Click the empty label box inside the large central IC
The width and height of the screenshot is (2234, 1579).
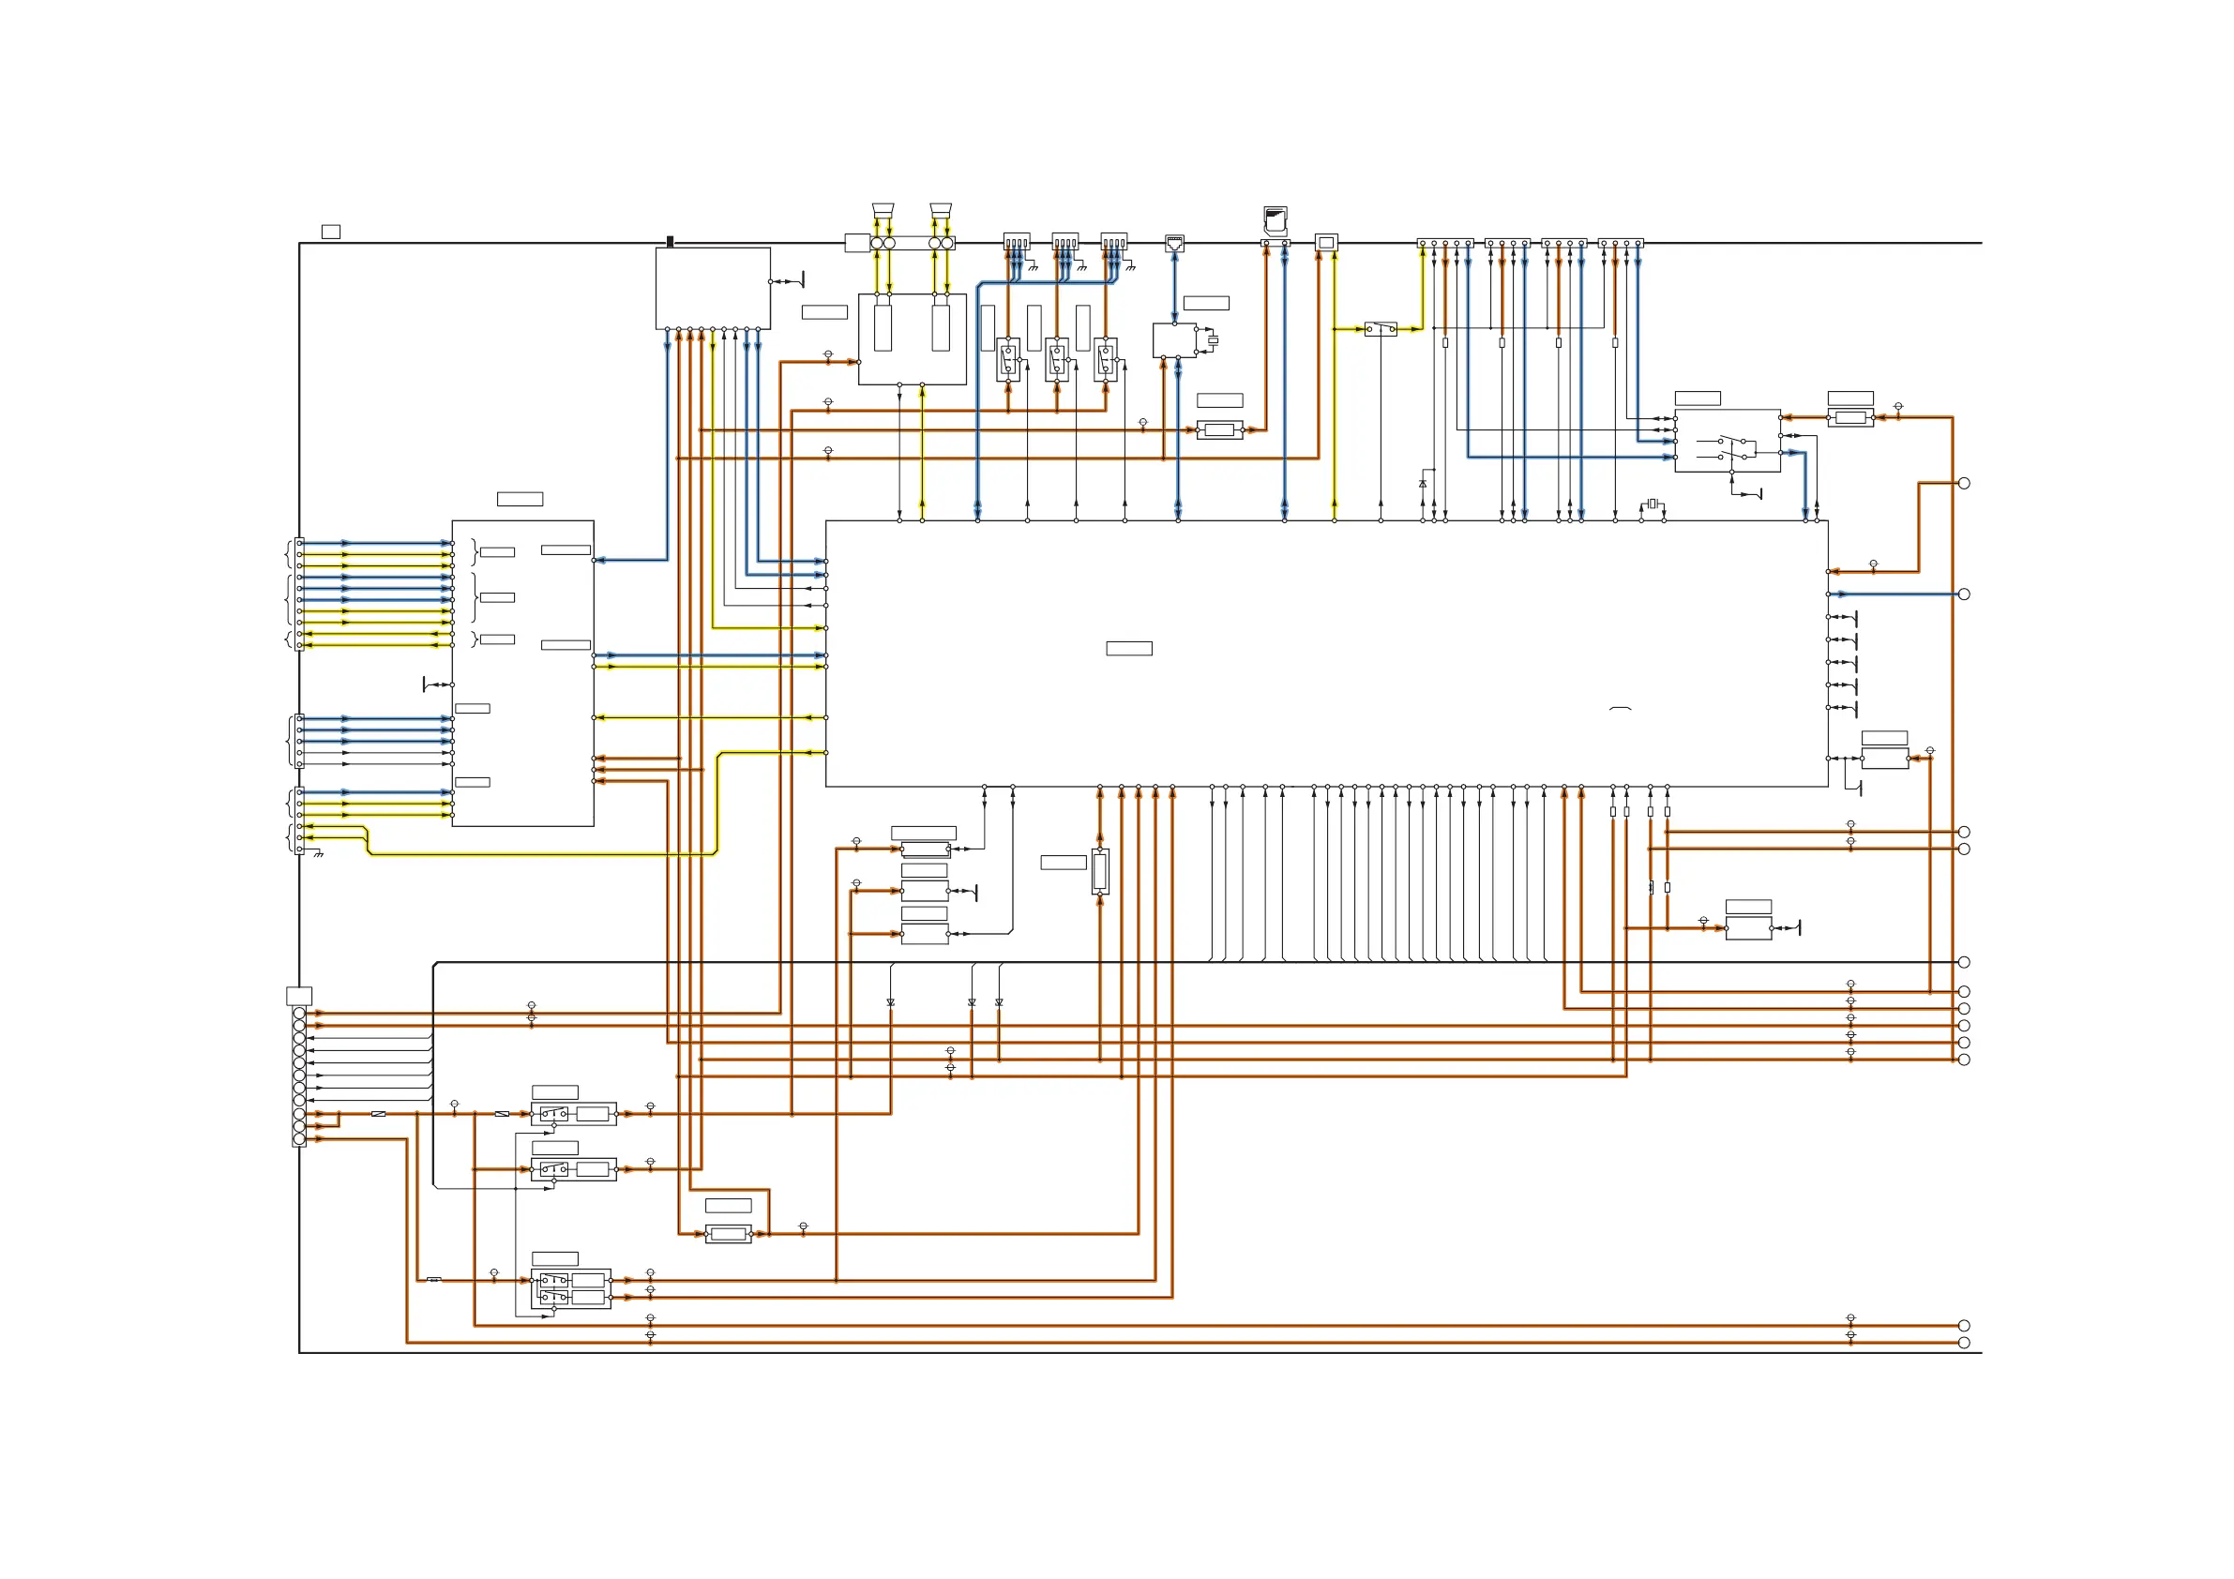[x=1128, y=648]
